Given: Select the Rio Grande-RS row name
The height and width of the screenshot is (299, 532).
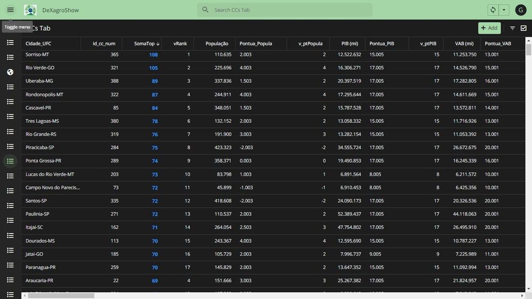Looking at the screenshot, I should [40, 134].
